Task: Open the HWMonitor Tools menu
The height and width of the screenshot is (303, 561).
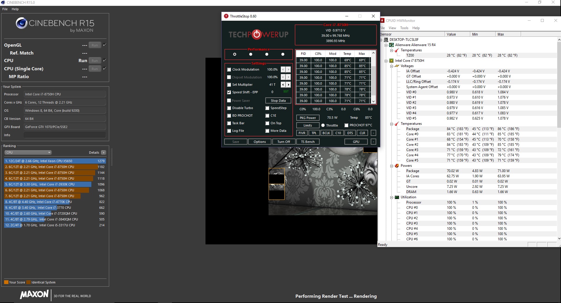Action: pos(404,28)
